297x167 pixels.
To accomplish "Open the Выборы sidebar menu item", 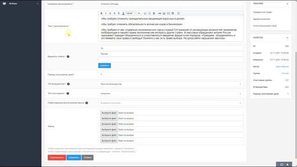I will click(20, 3).
